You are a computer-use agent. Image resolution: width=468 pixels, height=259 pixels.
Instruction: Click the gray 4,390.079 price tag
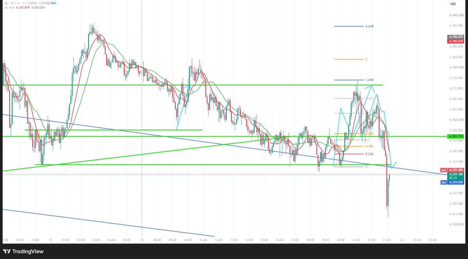[456, 37]
